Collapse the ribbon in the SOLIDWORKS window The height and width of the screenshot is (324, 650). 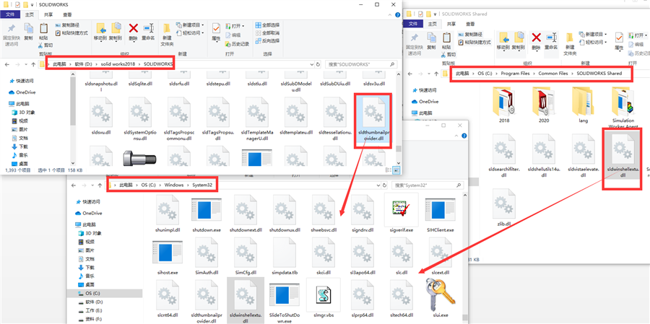[390, 14]
